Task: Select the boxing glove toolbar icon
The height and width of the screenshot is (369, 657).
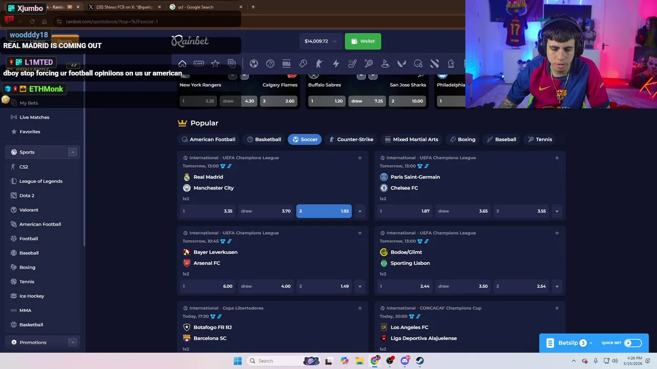Action: 303,64
